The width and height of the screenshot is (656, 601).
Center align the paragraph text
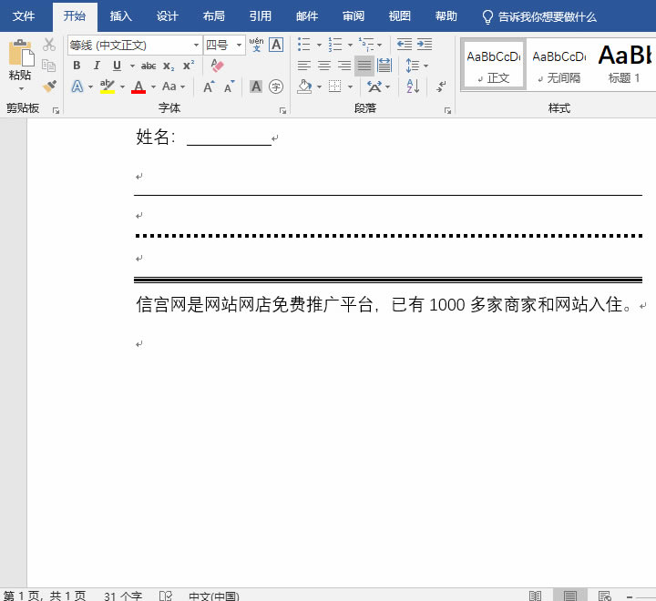coord(324,66)
